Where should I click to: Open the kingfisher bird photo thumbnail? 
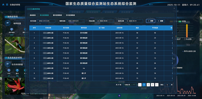click(15, 45)
